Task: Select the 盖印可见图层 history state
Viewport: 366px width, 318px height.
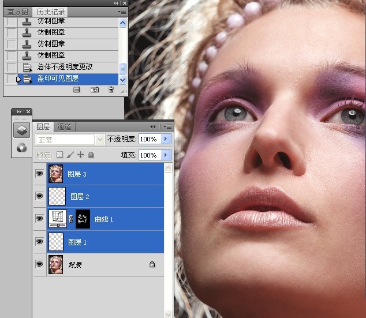Action: [68, 79]
